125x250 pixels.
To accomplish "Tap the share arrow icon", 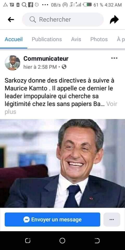I will click(114, 20).
